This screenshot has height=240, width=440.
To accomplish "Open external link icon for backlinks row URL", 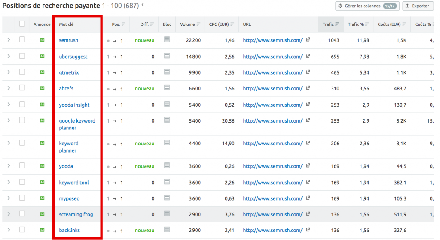I will (x=308, y=230).
